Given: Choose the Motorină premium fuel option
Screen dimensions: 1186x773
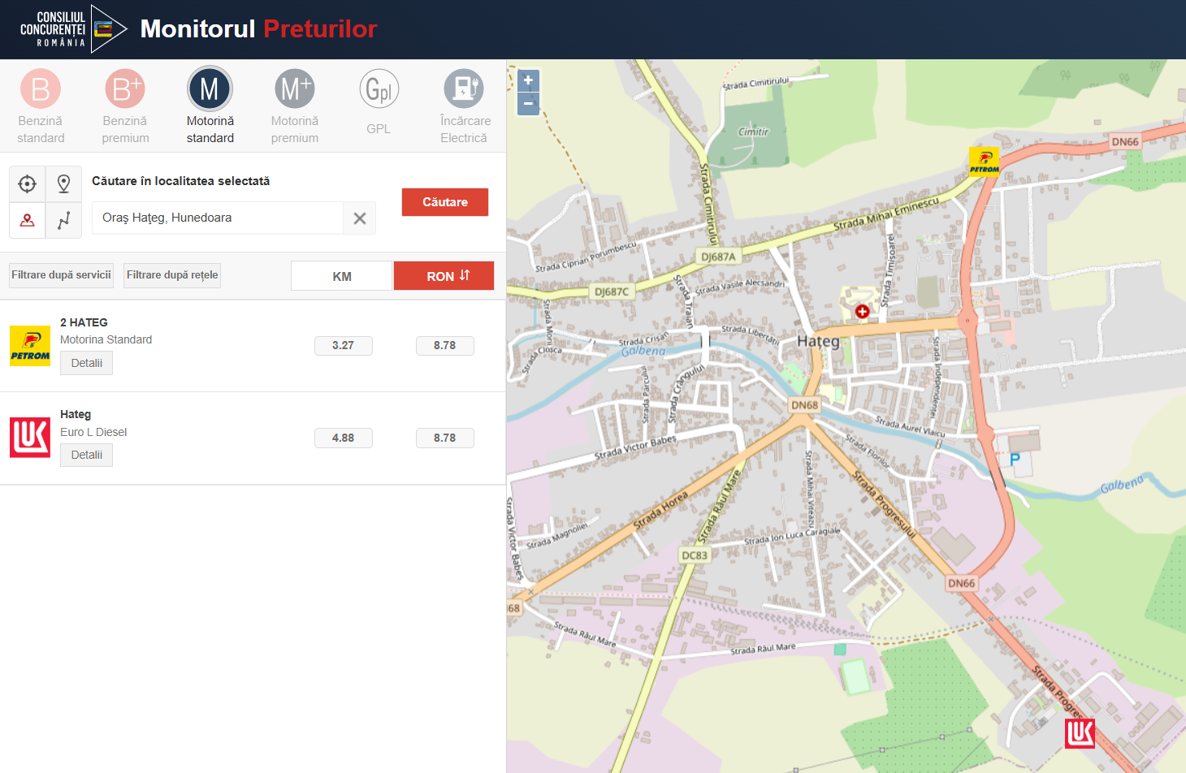Looking at the screenshot, I should click(x=294, y=89).
